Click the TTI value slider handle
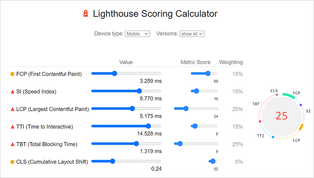314x178 pixels. point(149,126)
